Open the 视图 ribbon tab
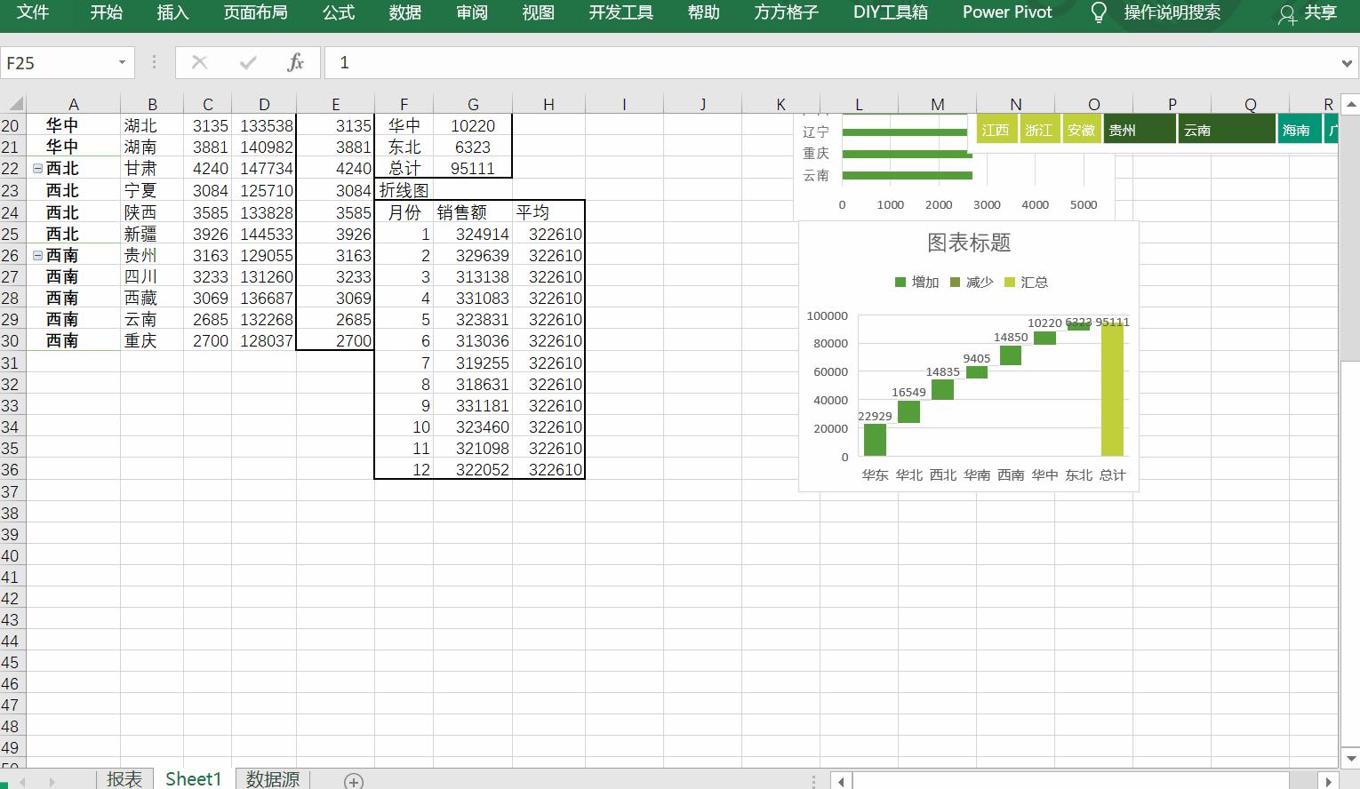Screen dimensions: 1360x789 click(x=538, y=12)
